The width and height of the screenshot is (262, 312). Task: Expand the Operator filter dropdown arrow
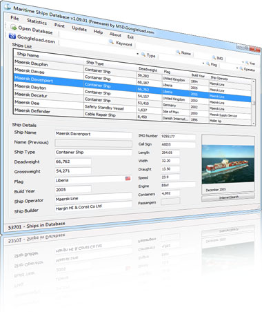237,68
